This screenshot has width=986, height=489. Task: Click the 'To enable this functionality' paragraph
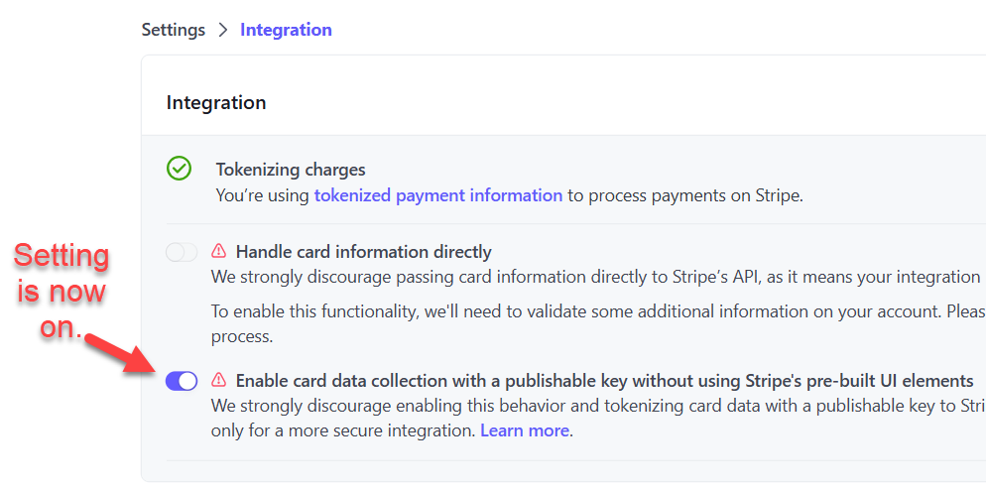pyautogui.click(x=595, y=311)
